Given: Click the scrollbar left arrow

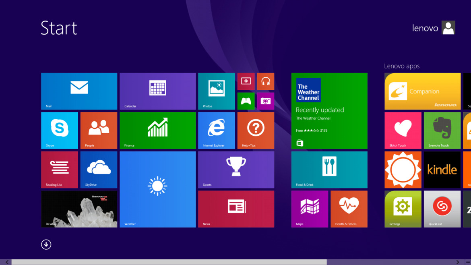Looking at the screenshot, I should click(7, 262).
